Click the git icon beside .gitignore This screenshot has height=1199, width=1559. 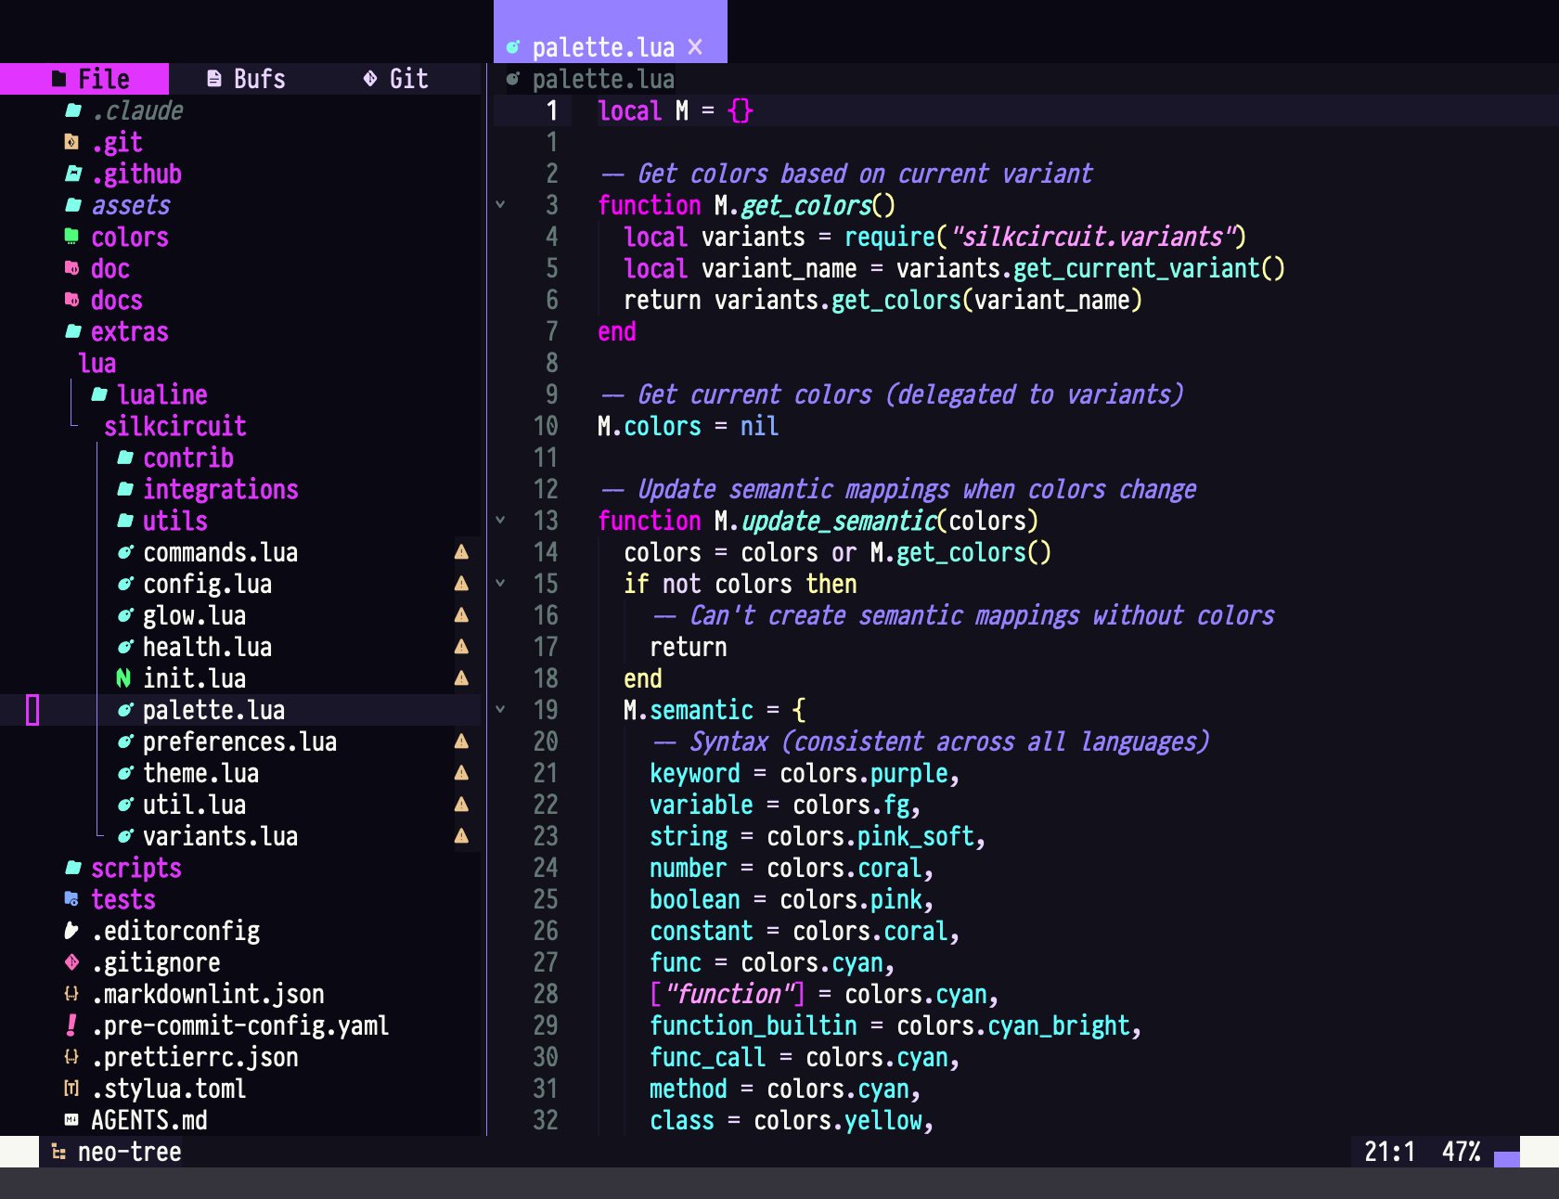71,962
